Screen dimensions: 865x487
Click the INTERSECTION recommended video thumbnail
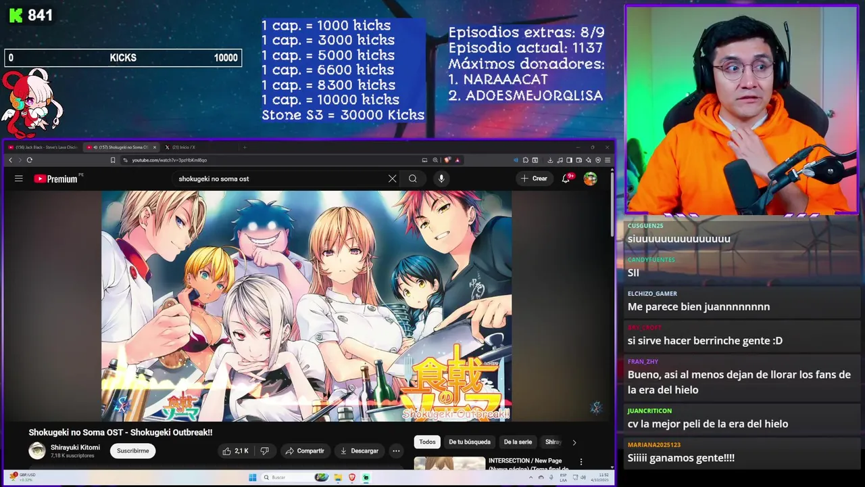coord(449,464)
